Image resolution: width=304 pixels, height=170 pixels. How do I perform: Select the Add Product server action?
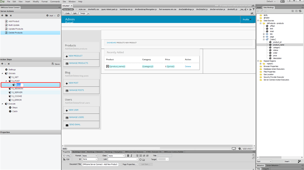tap(14, 21)
